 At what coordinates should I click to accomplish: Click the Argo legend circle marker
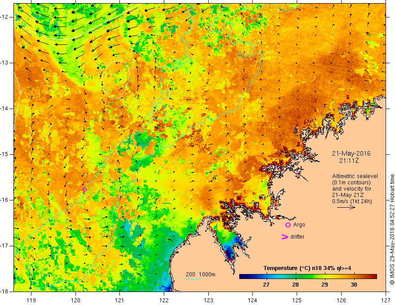288,225
